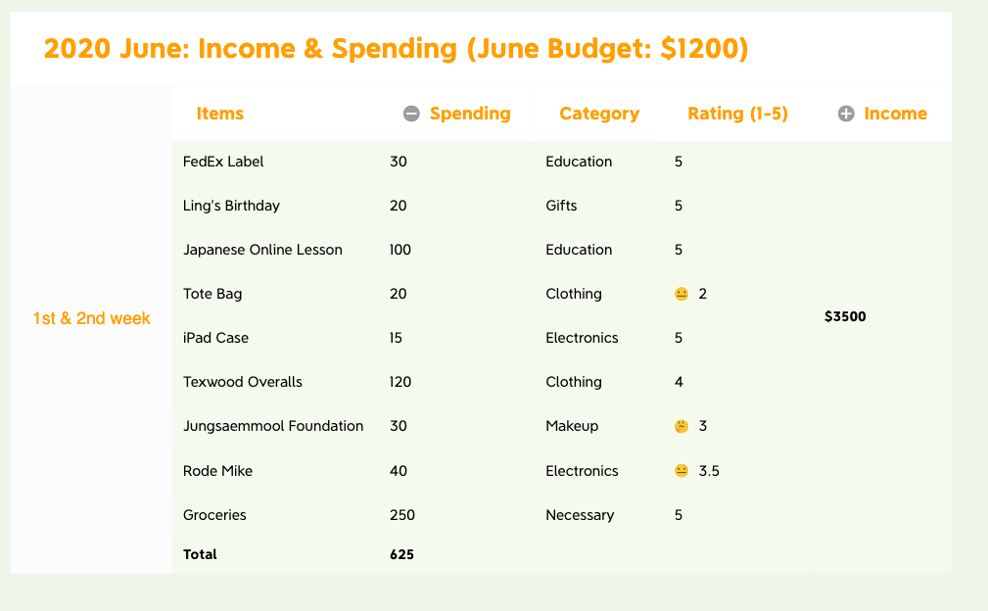Click the emoji in Jungsaemmool Foundation's rating
The width and height of the screenshot is (988, 611).
[x=682, y=426]
